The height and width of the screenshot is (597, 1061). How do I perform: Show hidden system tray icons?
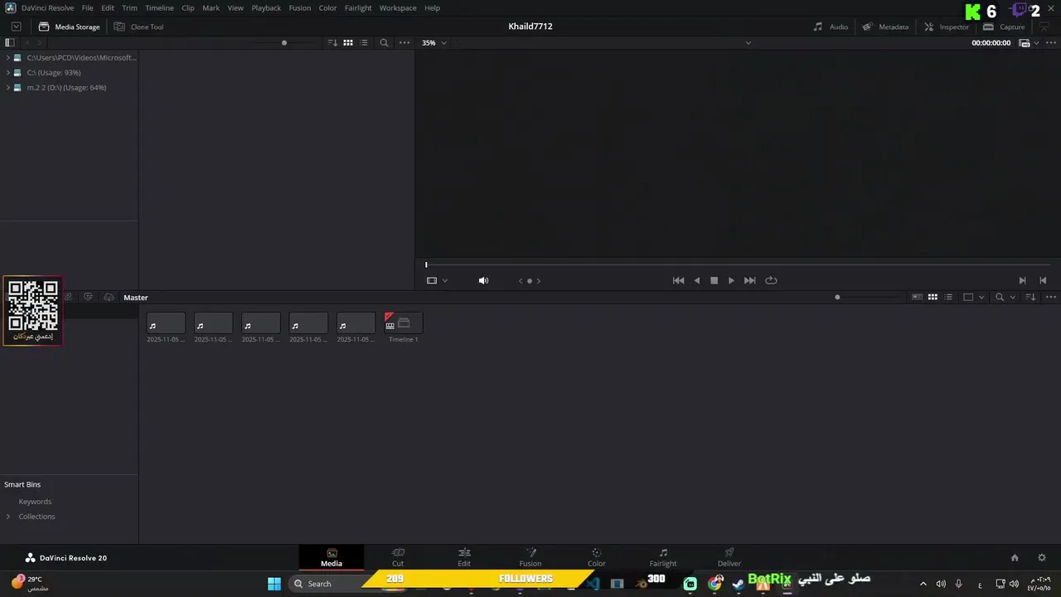coord(923,584)
